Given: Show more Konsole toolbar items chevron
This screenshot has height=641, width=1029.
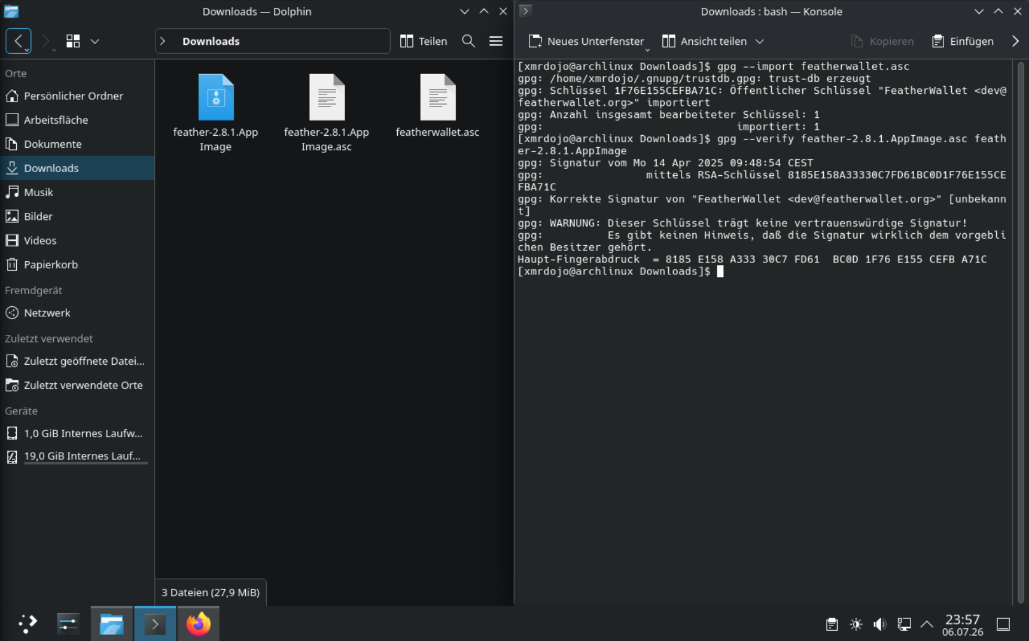Looking at the screenshot, I should 1015,41.
